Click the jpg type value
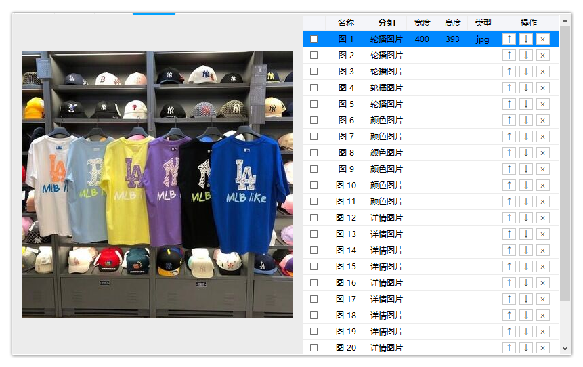The image size is (583, 367). coord(483,39)
